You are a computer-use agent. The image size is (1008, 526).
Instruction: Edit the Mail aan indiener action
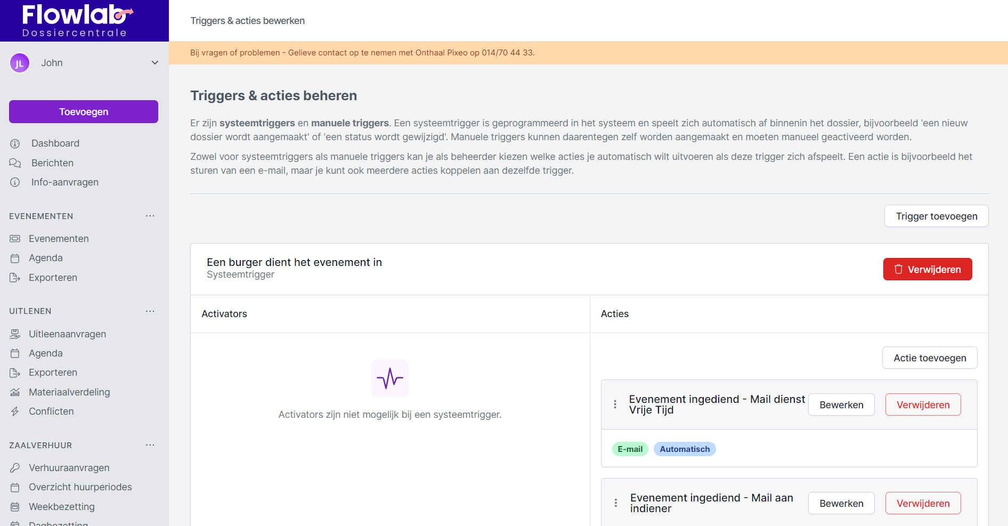(x=841, y=504)
